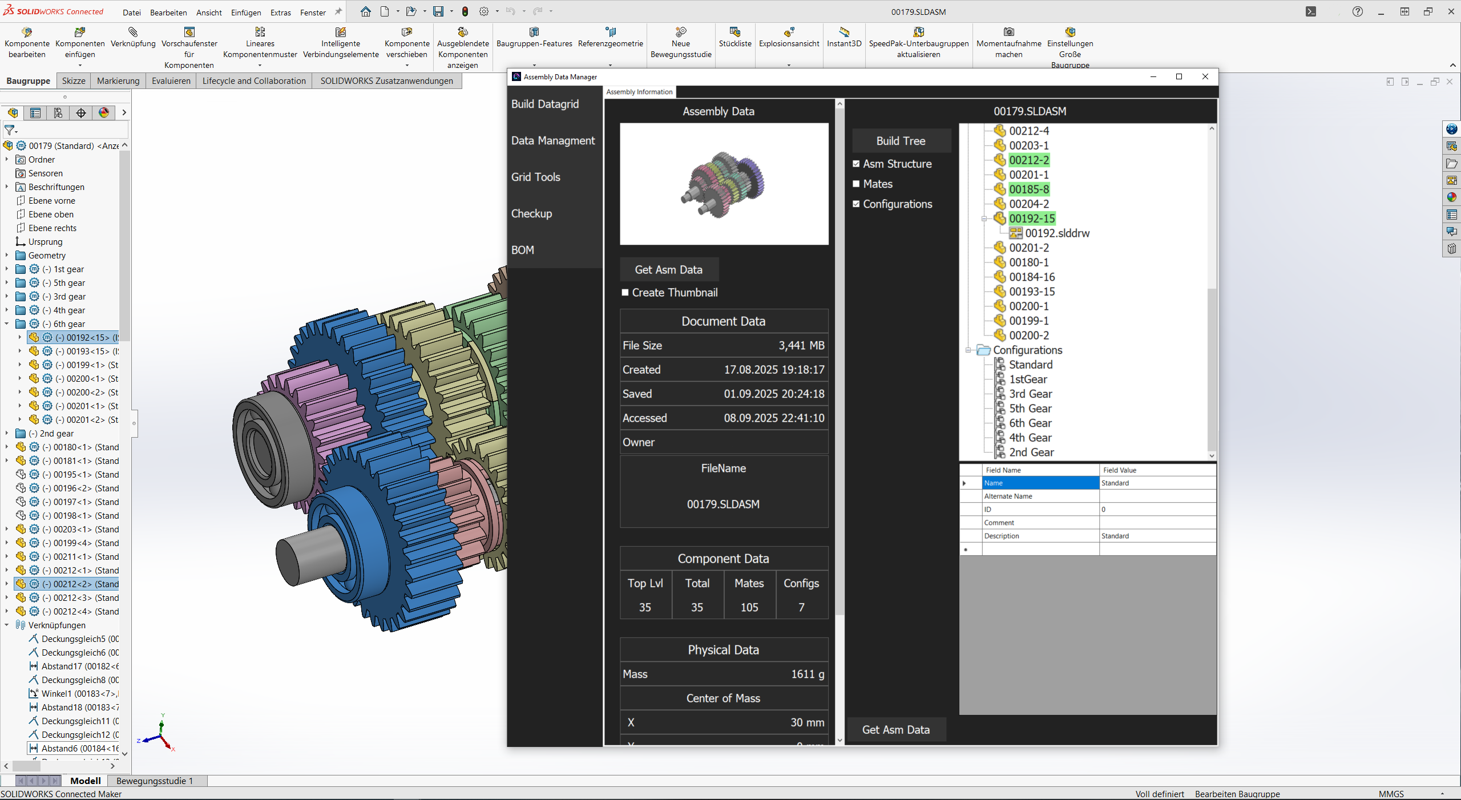
Task: Expand Geometry folder in feature tree
Action: (x=7, y=256)
